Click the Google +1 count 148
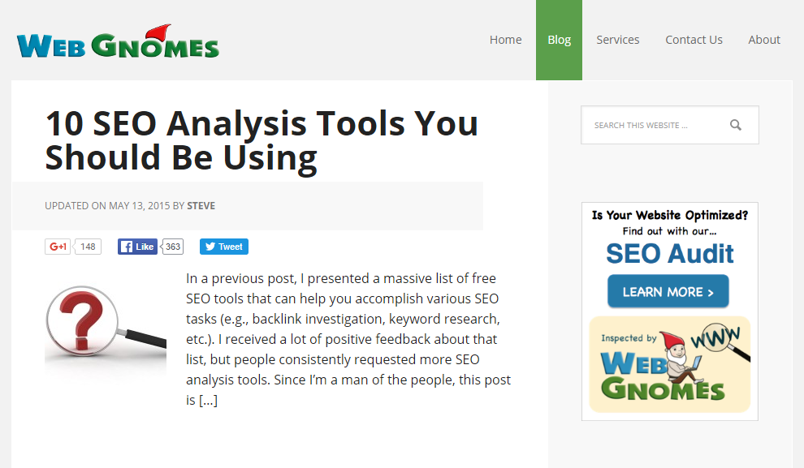The height and width of the screenshot is (468, 804). pyautogui.click(x=88, y=247)
